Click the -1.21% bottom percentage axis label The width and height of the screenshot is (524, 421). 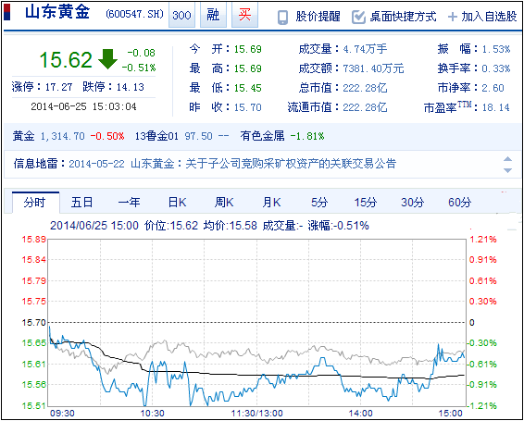483,405
